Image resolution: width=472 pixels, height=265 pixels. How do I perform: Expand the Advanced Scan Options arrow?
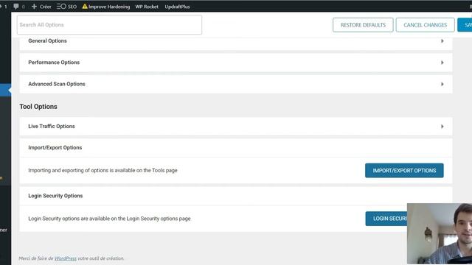pos(442,84)
